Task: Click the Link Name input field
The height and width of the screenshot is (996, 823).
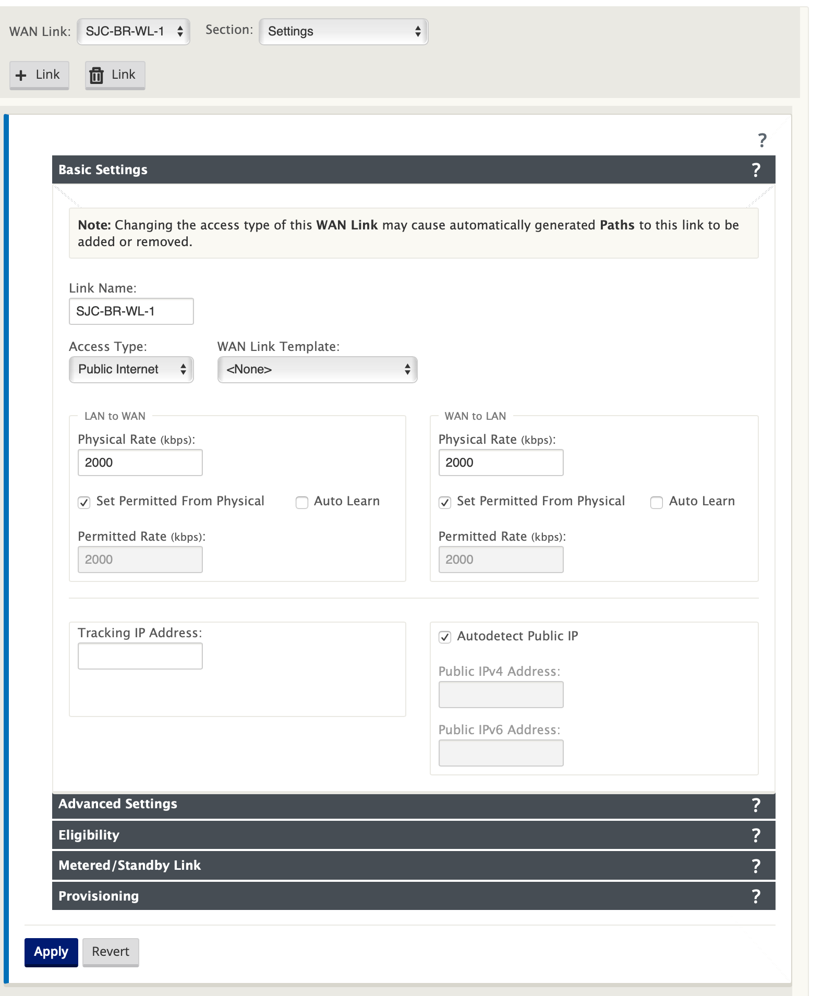Action: coord(131,311)
